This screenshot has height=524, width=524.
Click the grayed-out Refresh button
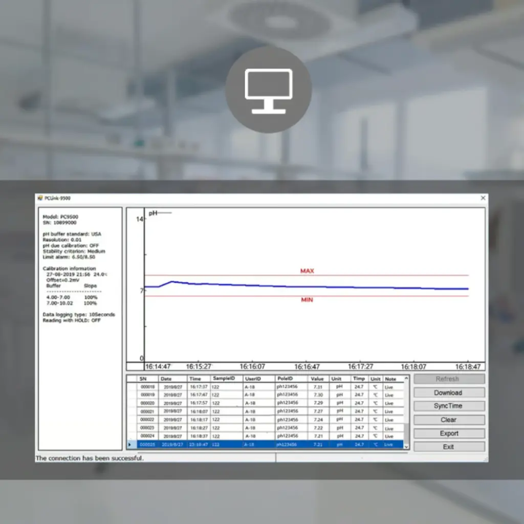(x=449, y=379)
